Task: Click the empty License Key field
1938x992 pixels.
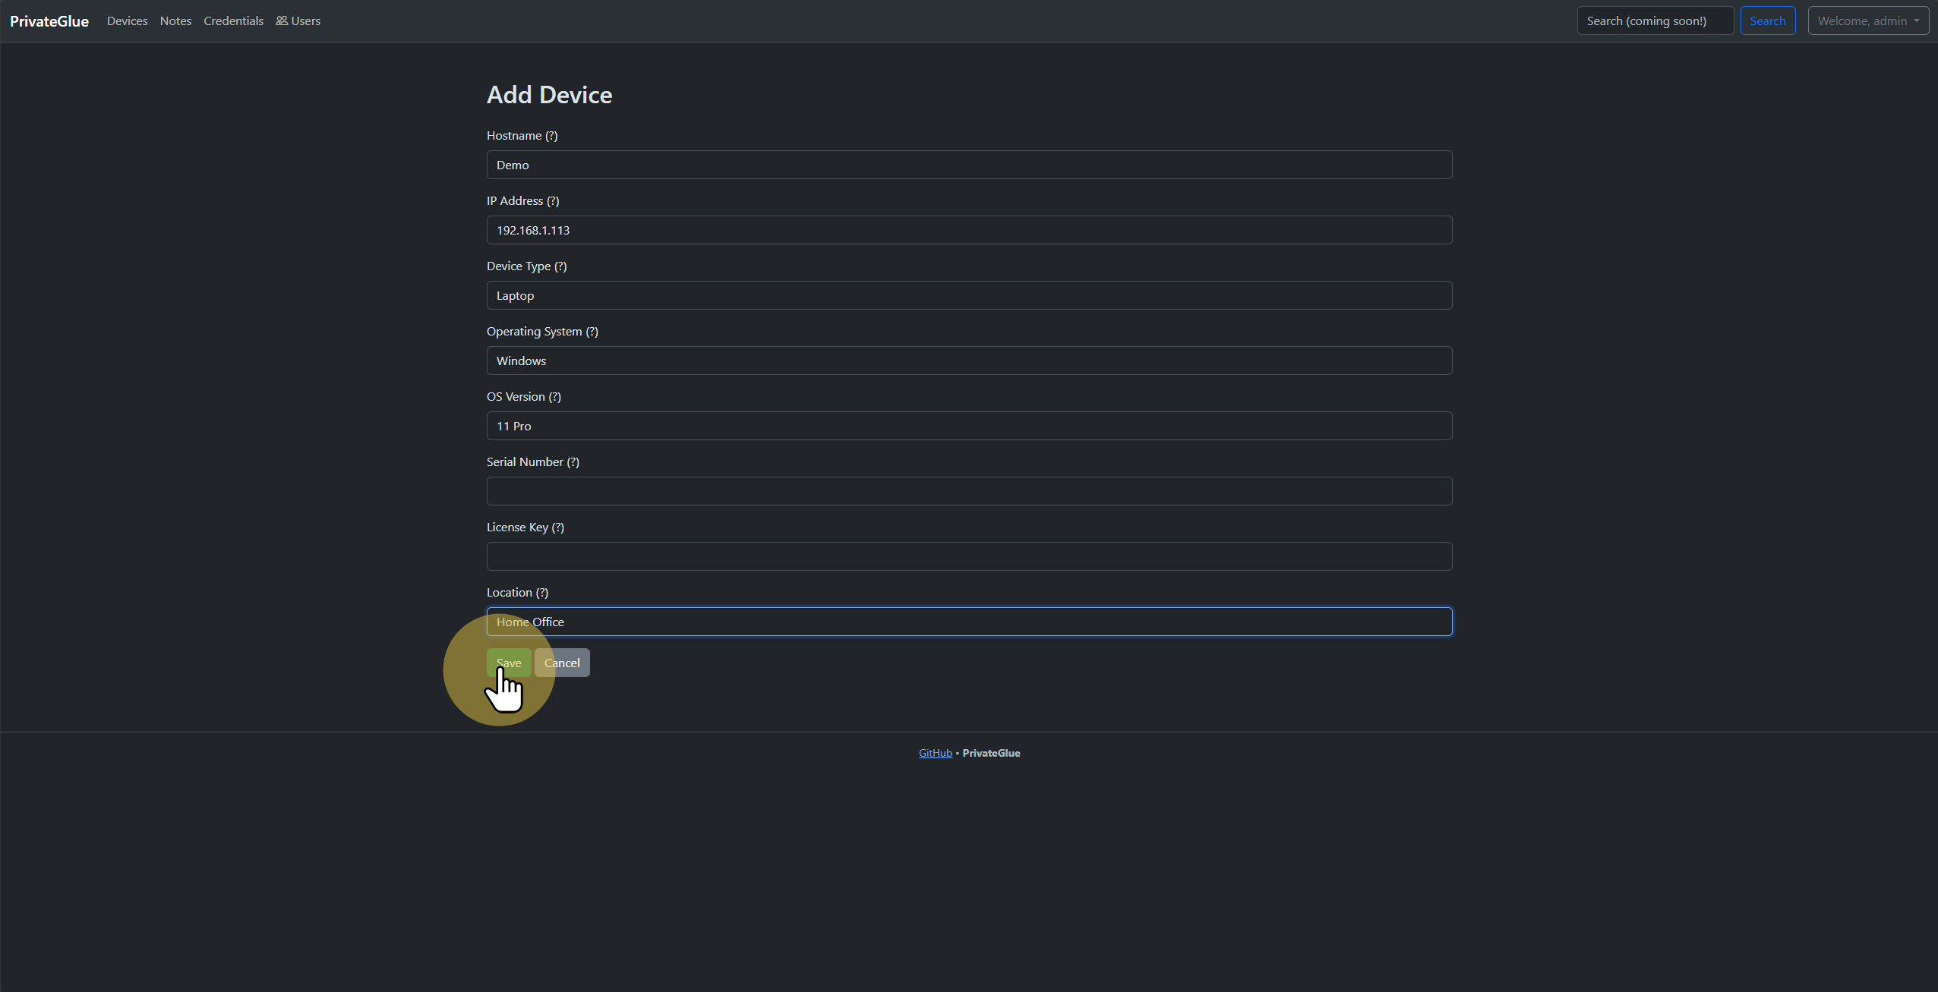Action: (x=969, y=556)
